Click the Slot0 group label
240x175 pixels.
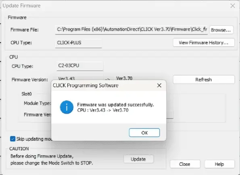coord(27,94)
